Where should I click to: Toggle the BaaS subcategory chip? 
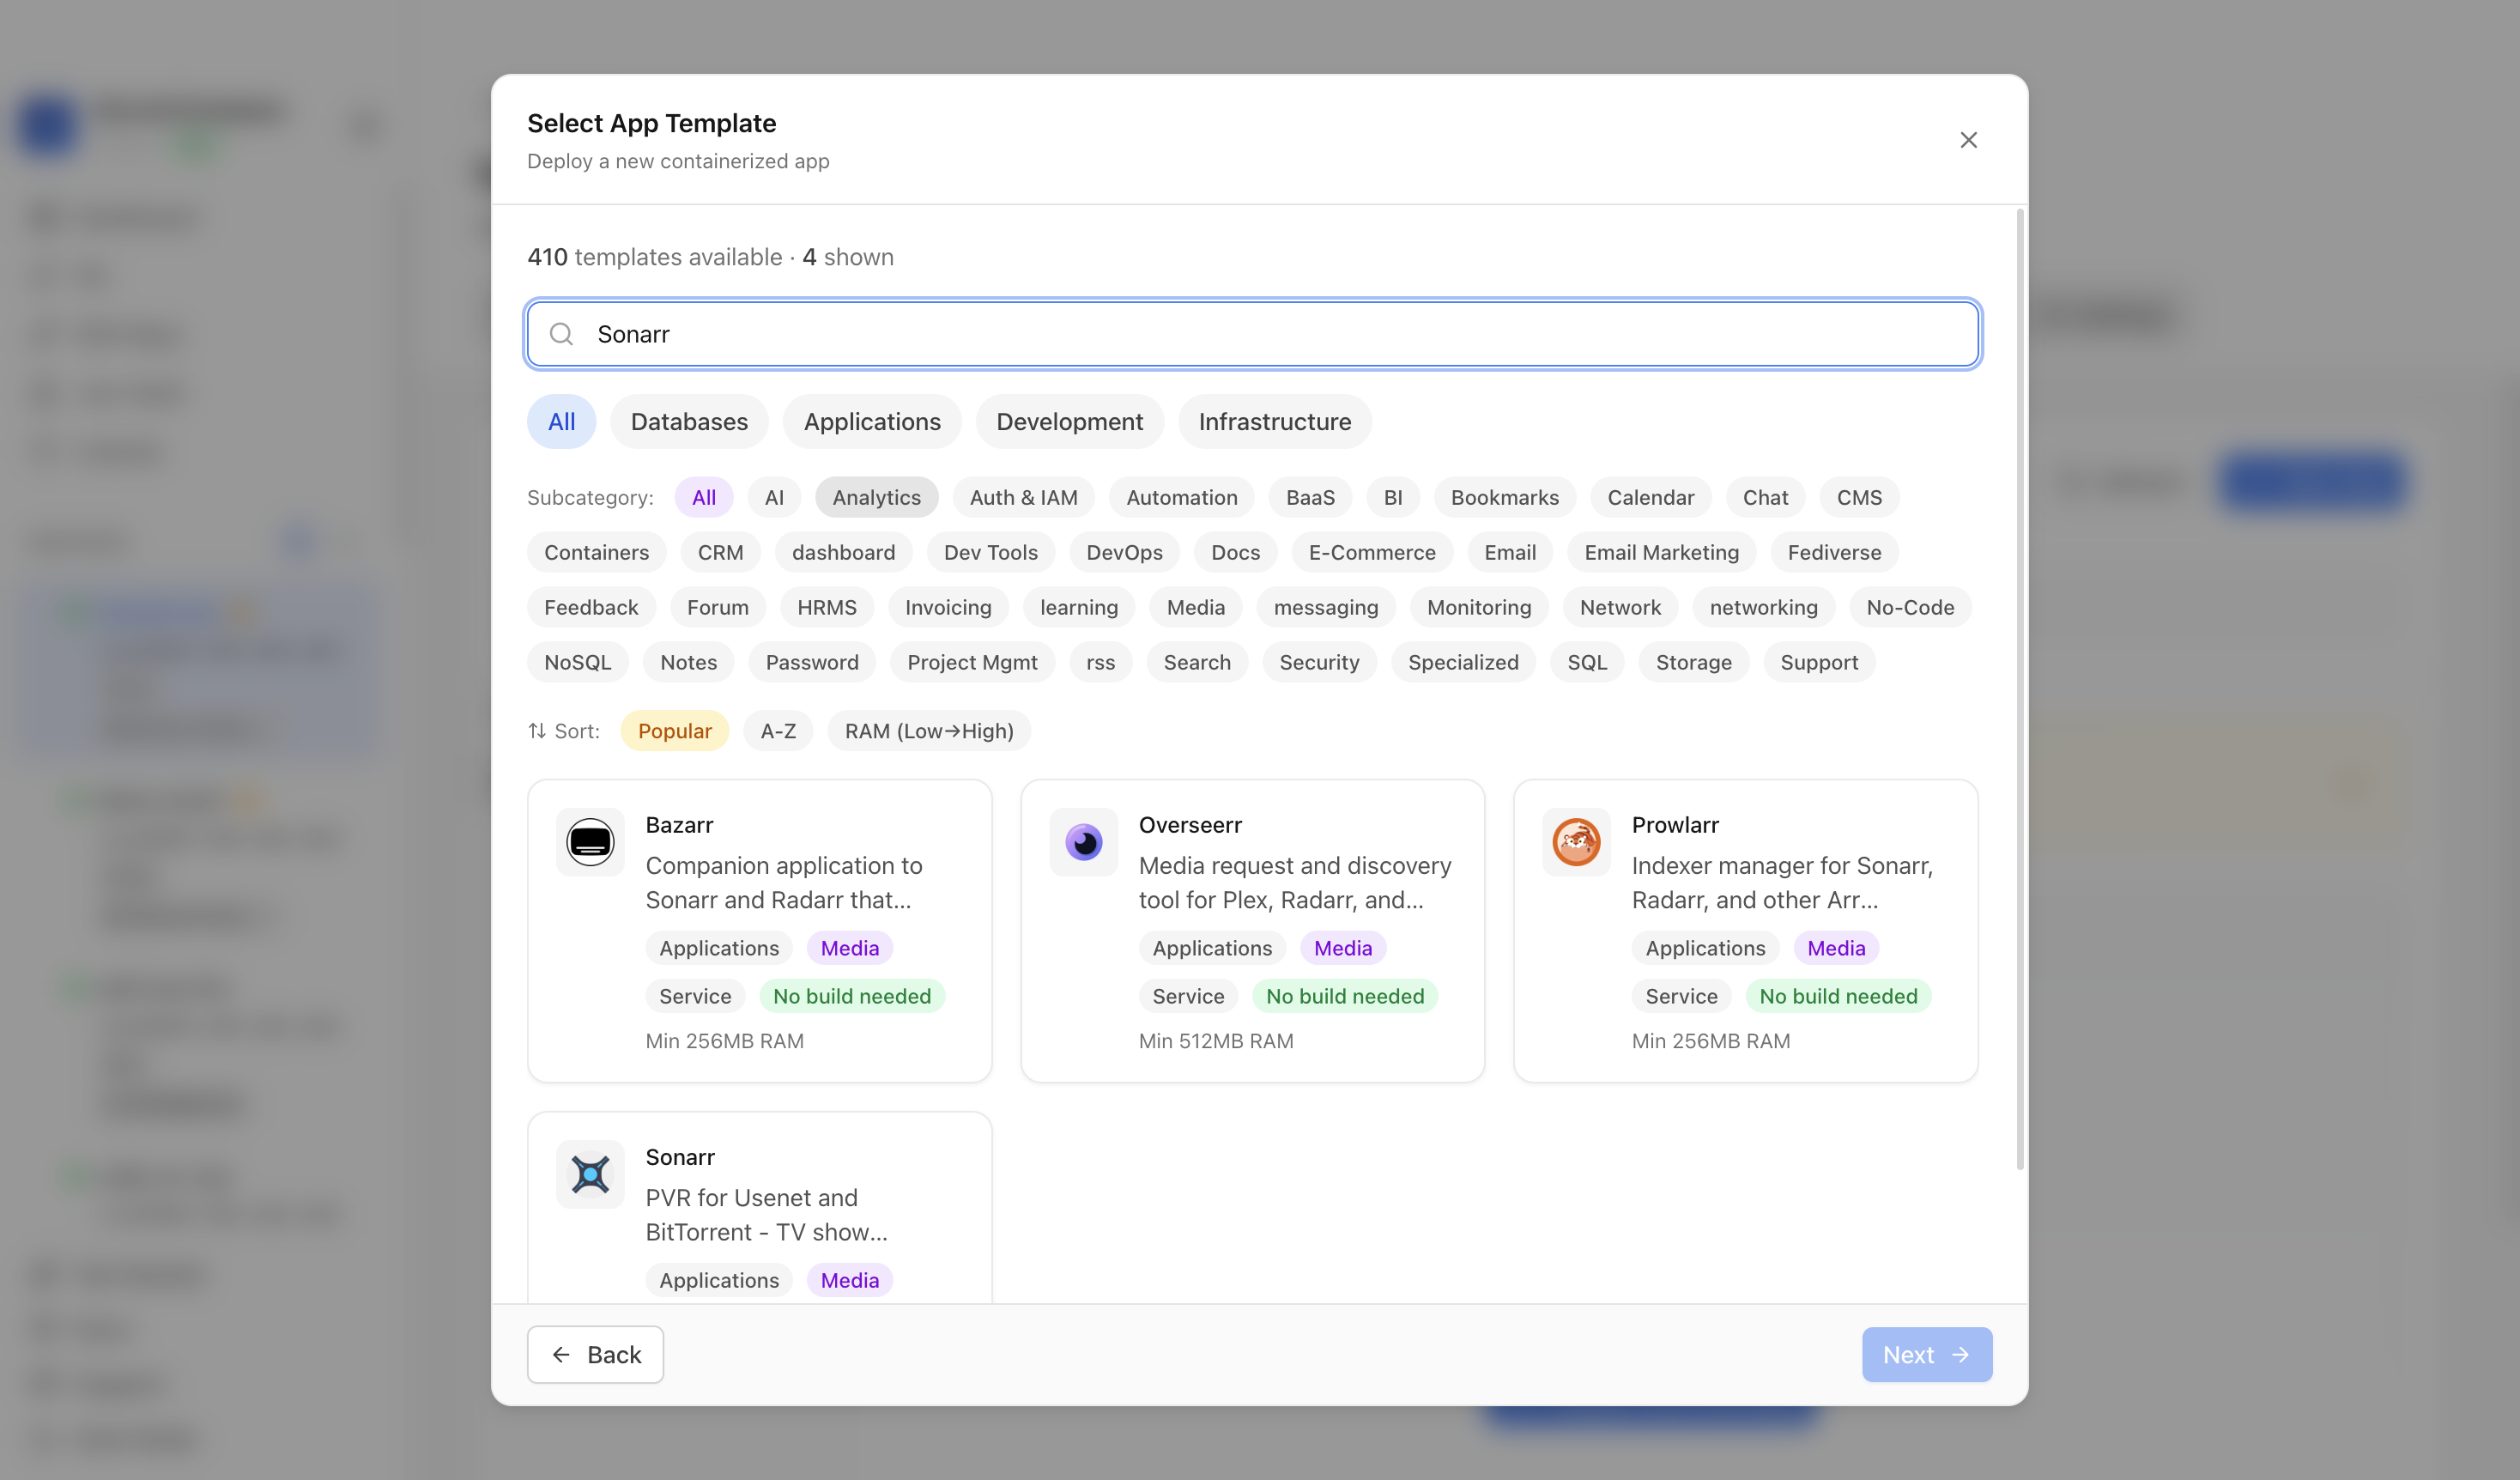point(1310,497)
